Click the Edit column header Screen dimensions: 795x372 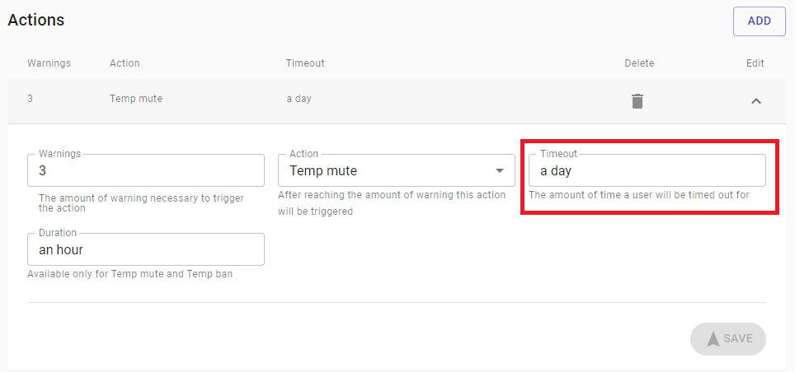coord(755,63)
